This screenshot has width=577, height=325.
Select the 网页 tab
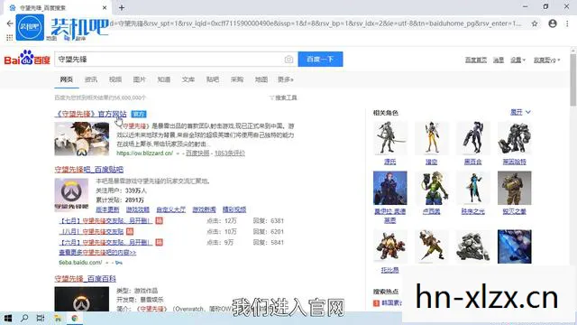(x=67, y=79)
